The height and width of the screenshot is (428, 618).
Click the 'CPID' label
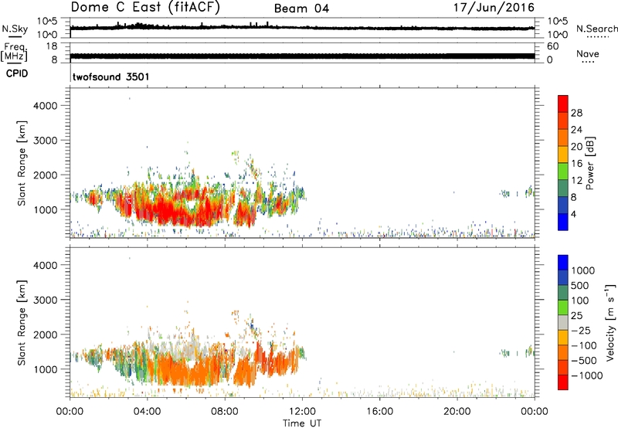(x=17, y=73)
